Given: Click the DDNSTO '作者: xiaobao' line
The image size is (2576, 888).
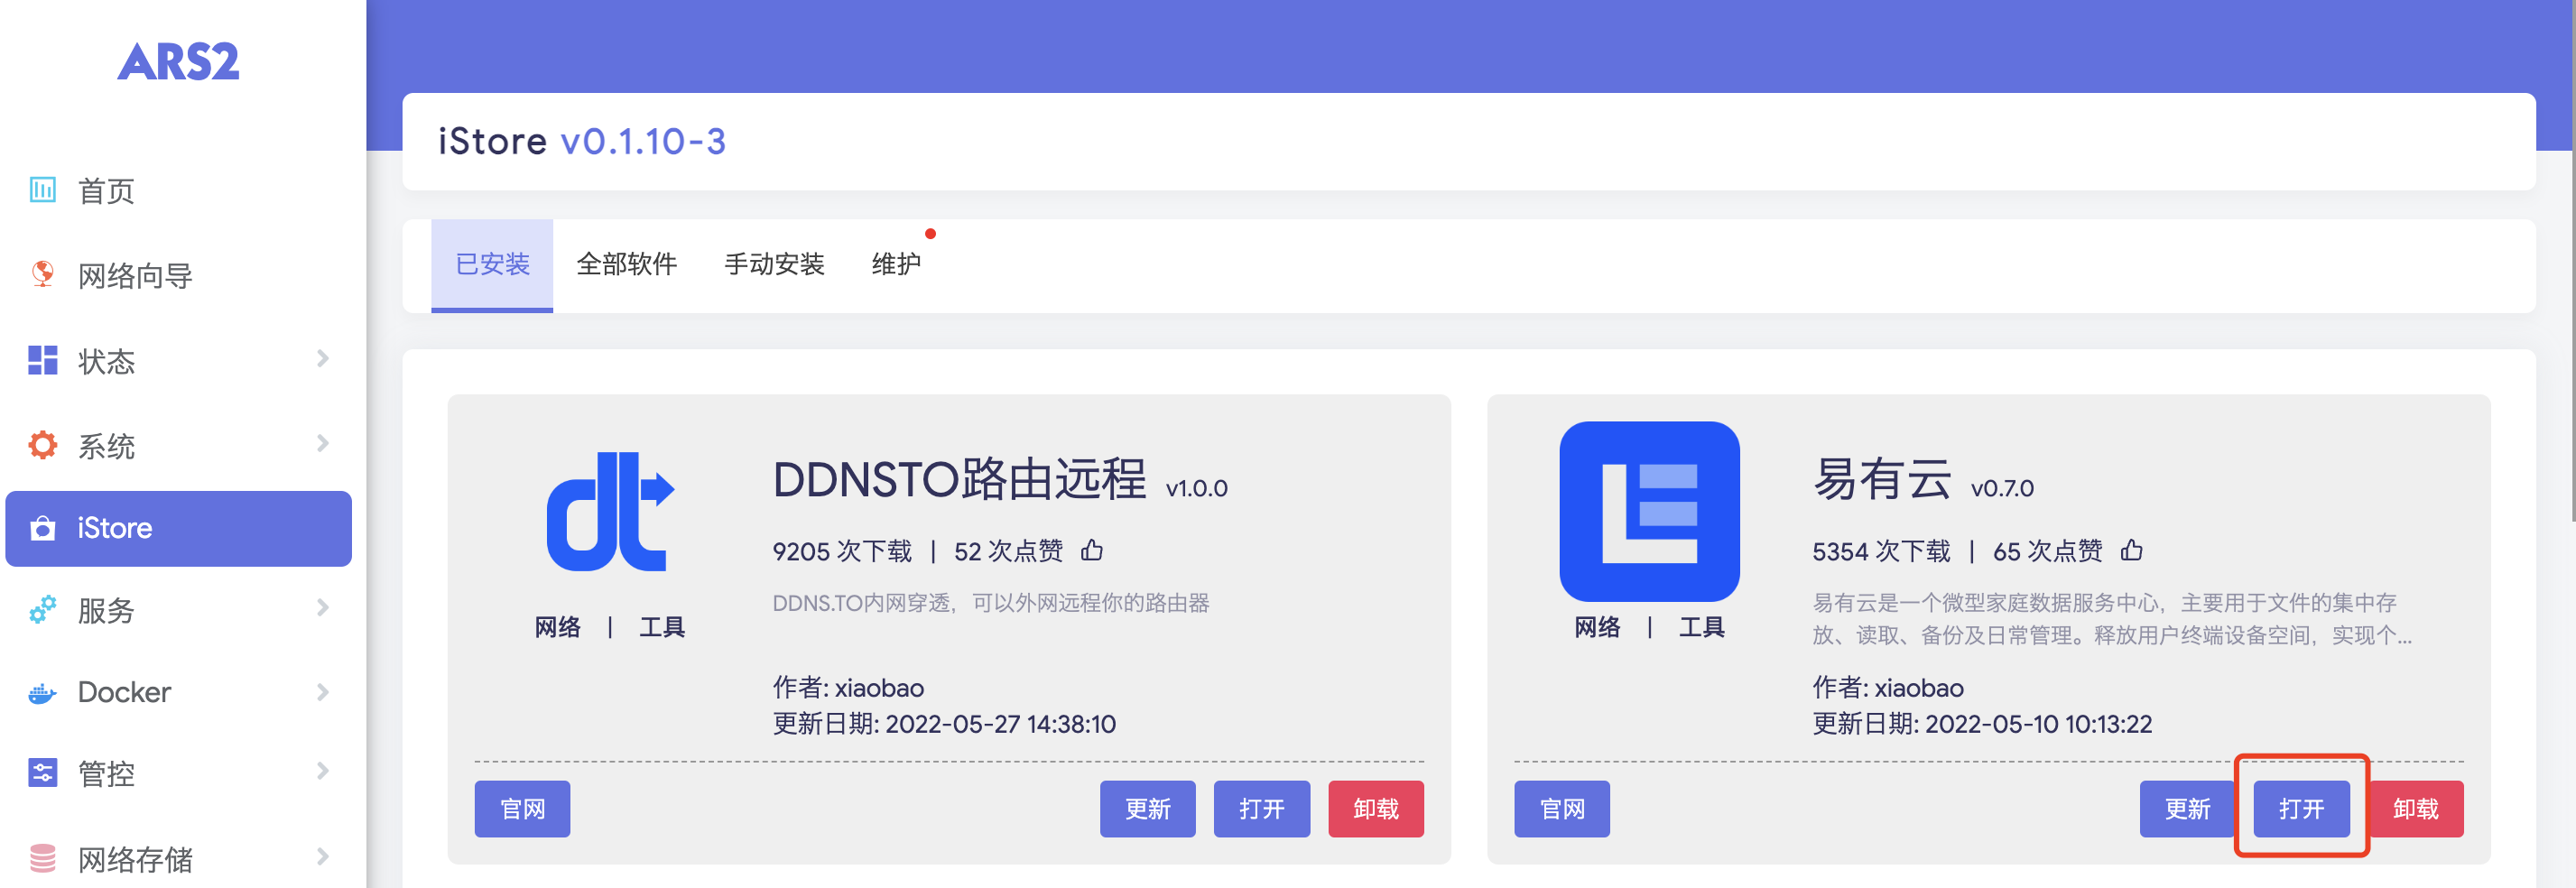Looking at the screenshot, I should click(x=848, y=688).
